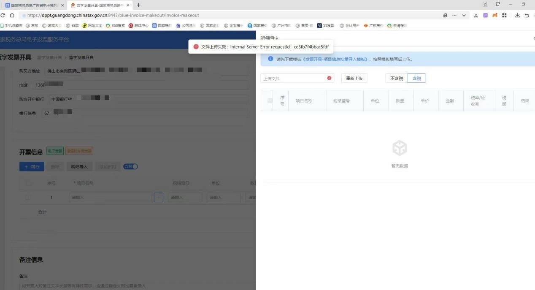Toggle the 含税 switch in invoice info
The width and height of the screenshot is (535, 290).
pos(130,166)
